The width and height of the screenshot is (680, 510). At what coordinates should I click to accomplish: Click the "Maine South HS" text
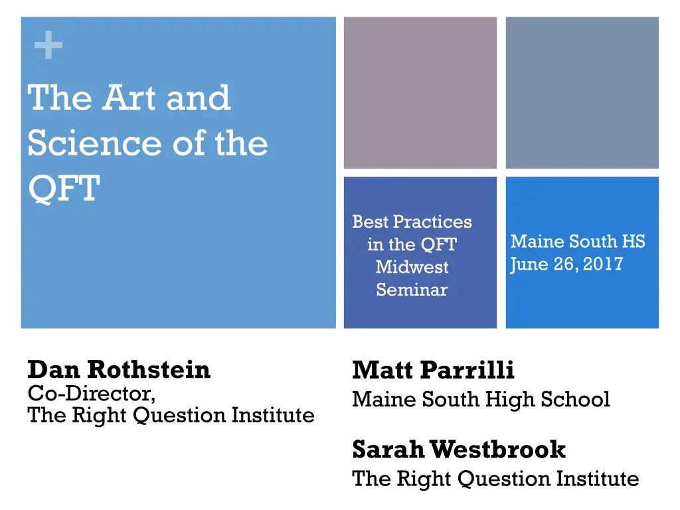tap(577, 241)
